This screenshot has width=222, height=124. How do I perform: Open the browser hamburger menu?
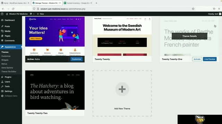click(x=219, y=9)
